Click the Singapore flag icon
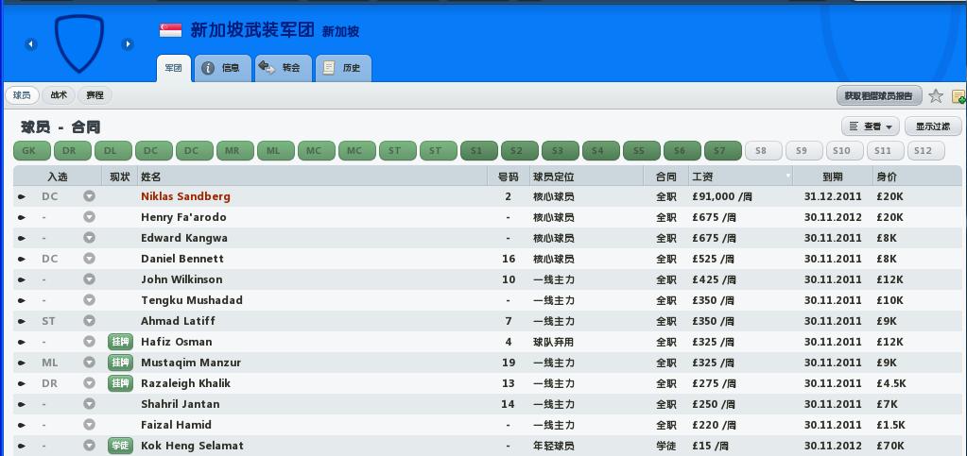The image size is (967, 456). [x=170, y=30]
